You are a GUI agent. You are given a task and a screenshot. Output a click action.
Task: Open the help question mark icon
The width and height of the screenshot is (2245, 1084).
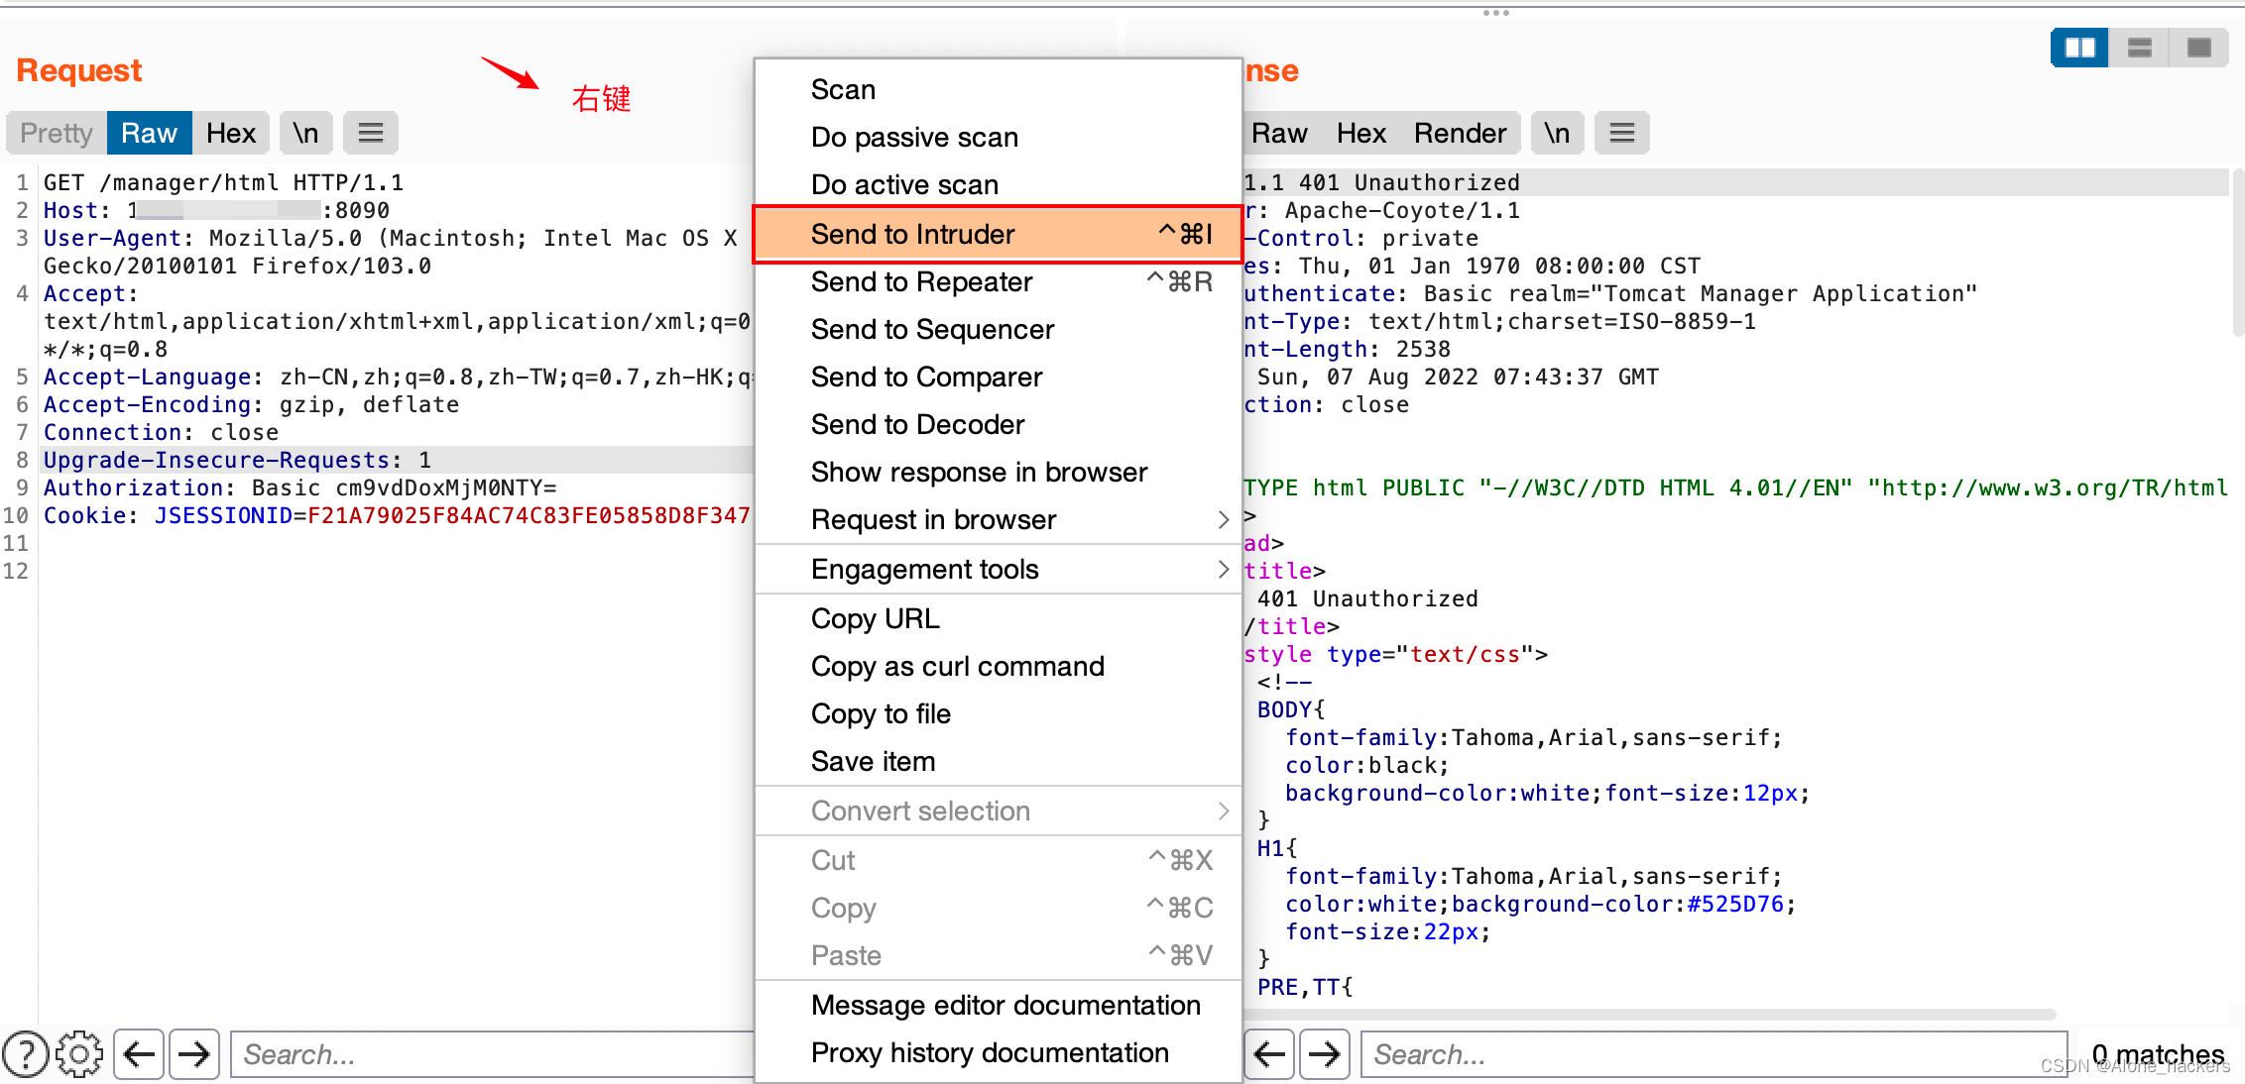point(26,1054)
